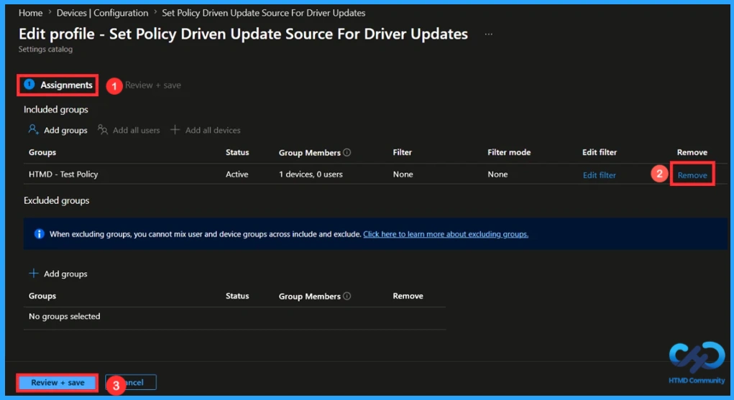Click the Included groups heading

pos(56,109)
